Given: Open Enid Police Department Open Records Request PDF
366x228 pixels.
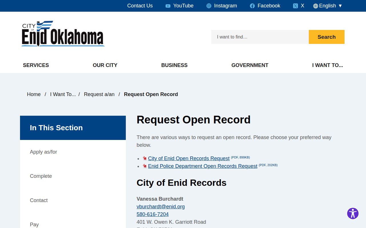Looking at the screenshot, I should coord(203,166).
